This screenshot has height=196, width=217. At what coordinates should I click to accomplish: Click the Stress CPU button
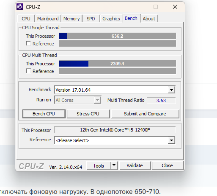point(88,114)
